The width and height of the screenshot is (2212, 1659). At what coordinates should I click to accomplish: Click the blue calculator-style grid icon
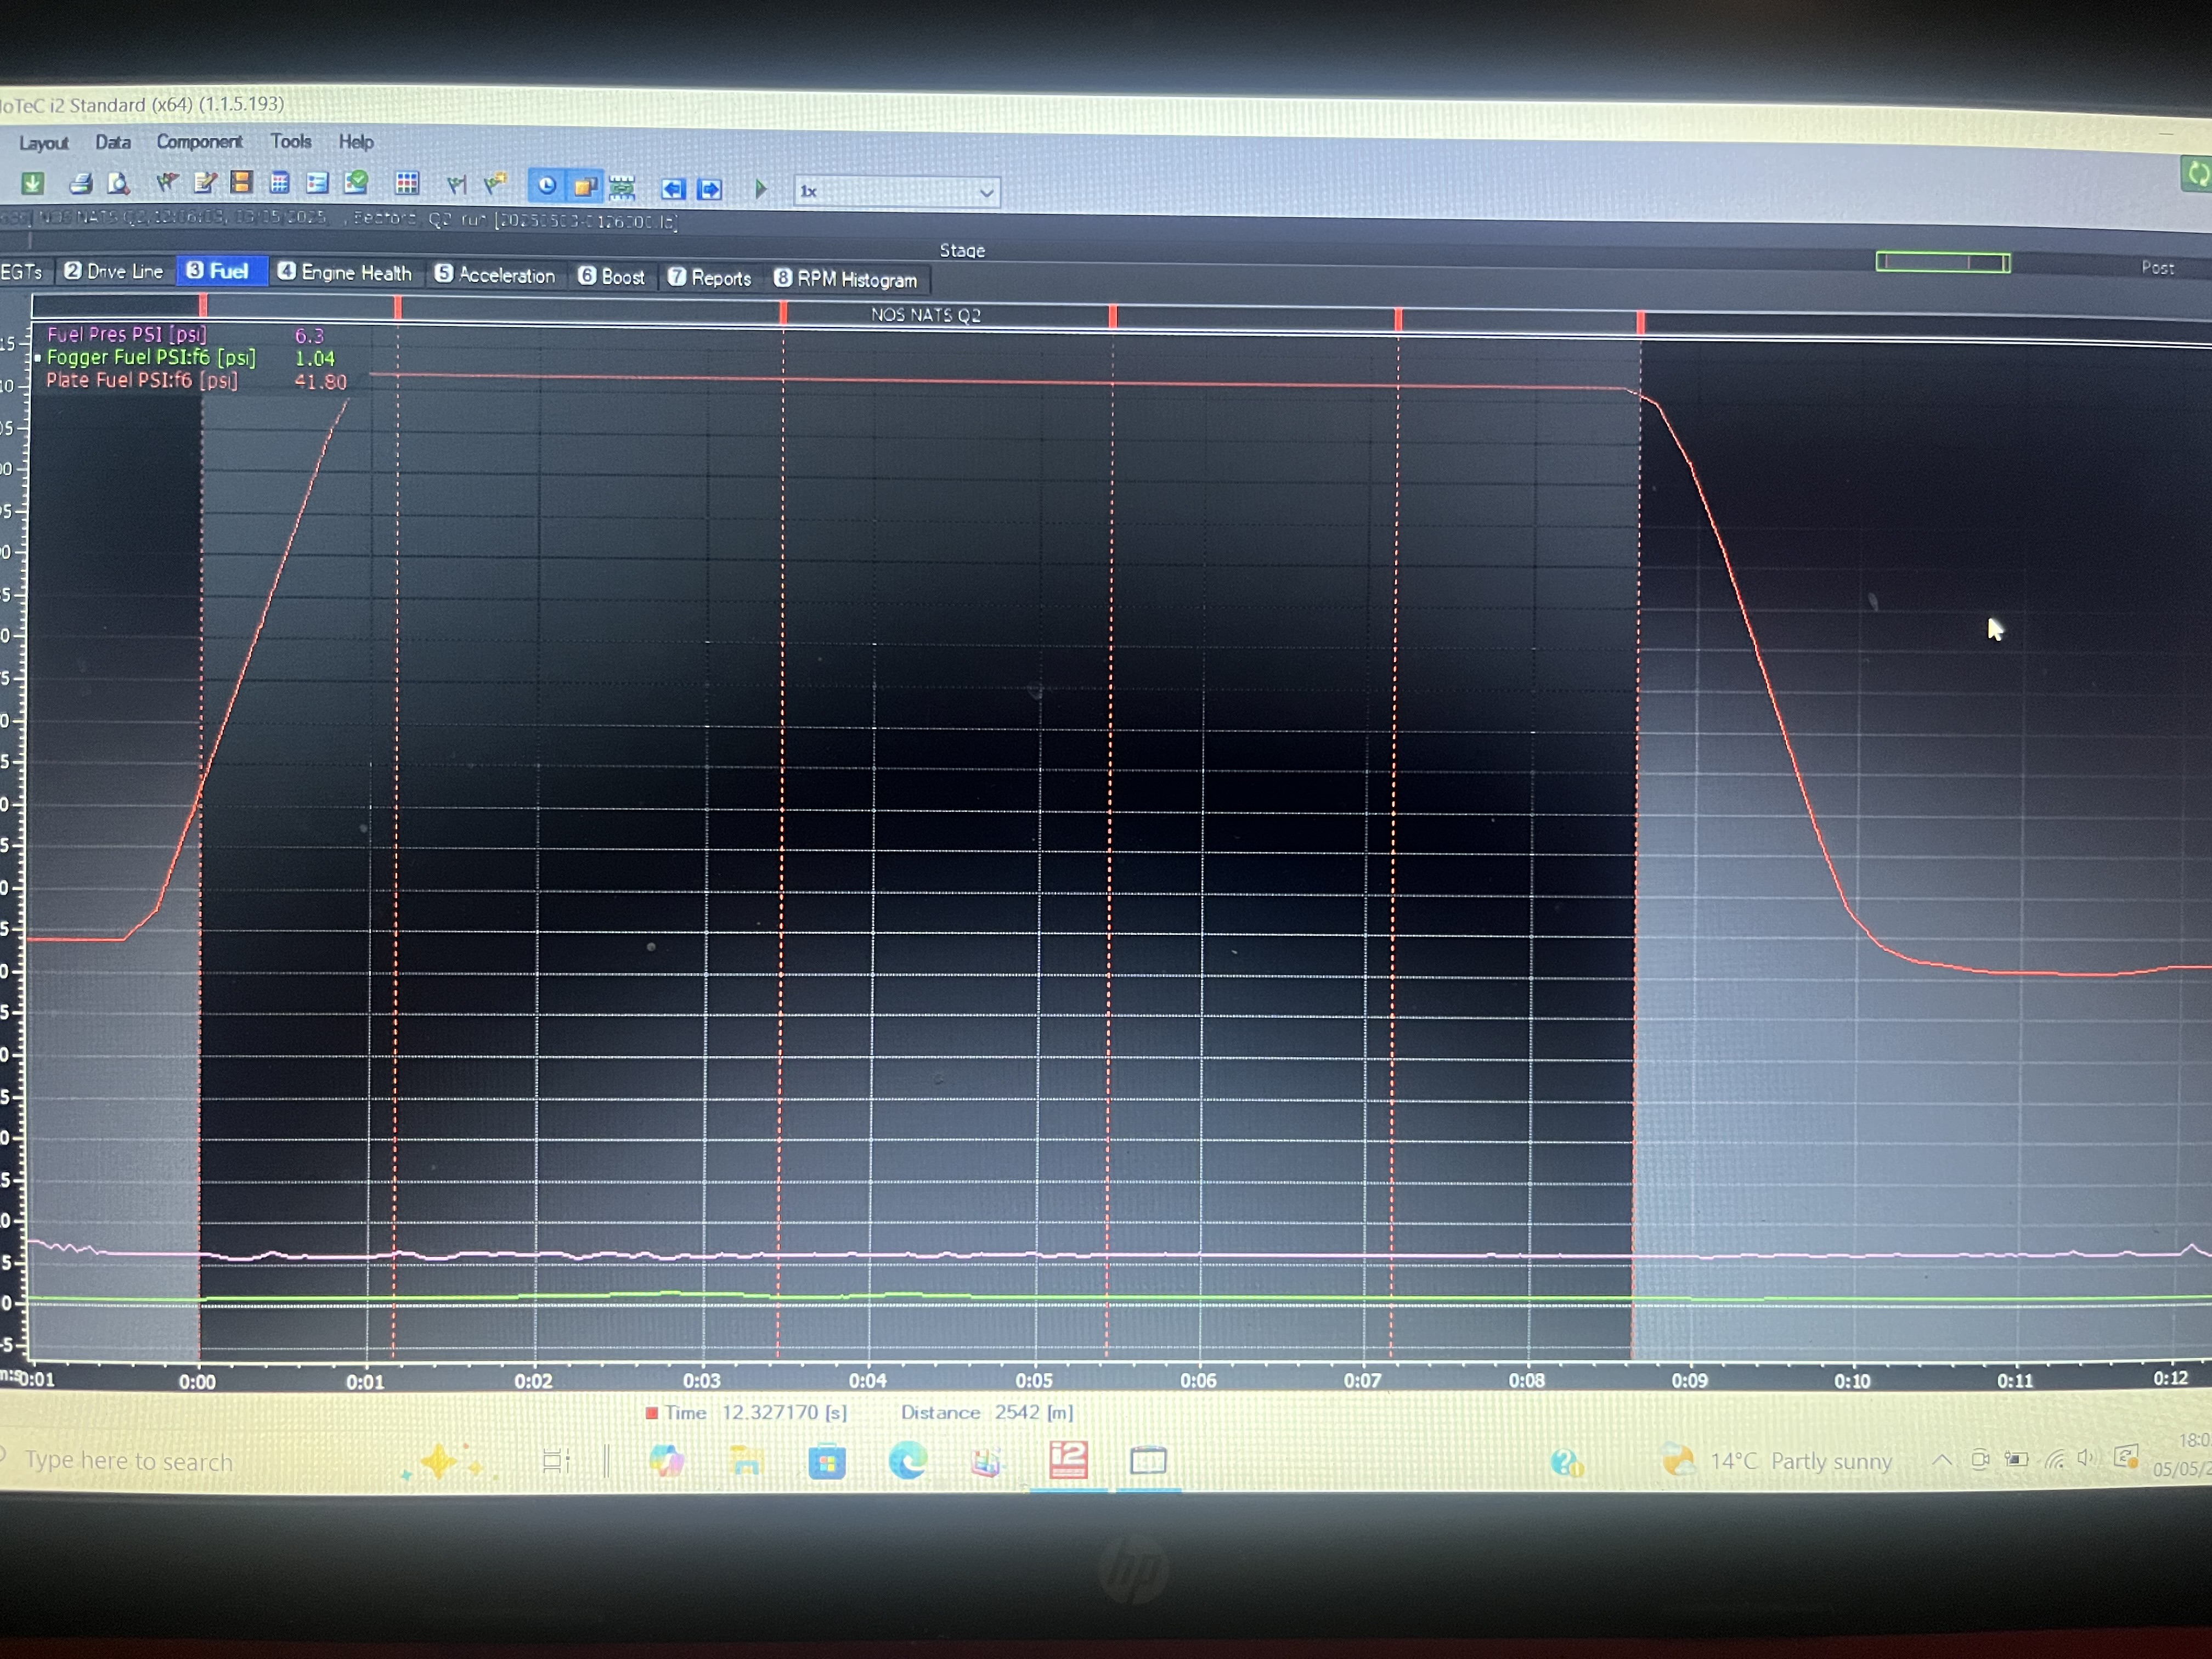[x=279, y=182]
